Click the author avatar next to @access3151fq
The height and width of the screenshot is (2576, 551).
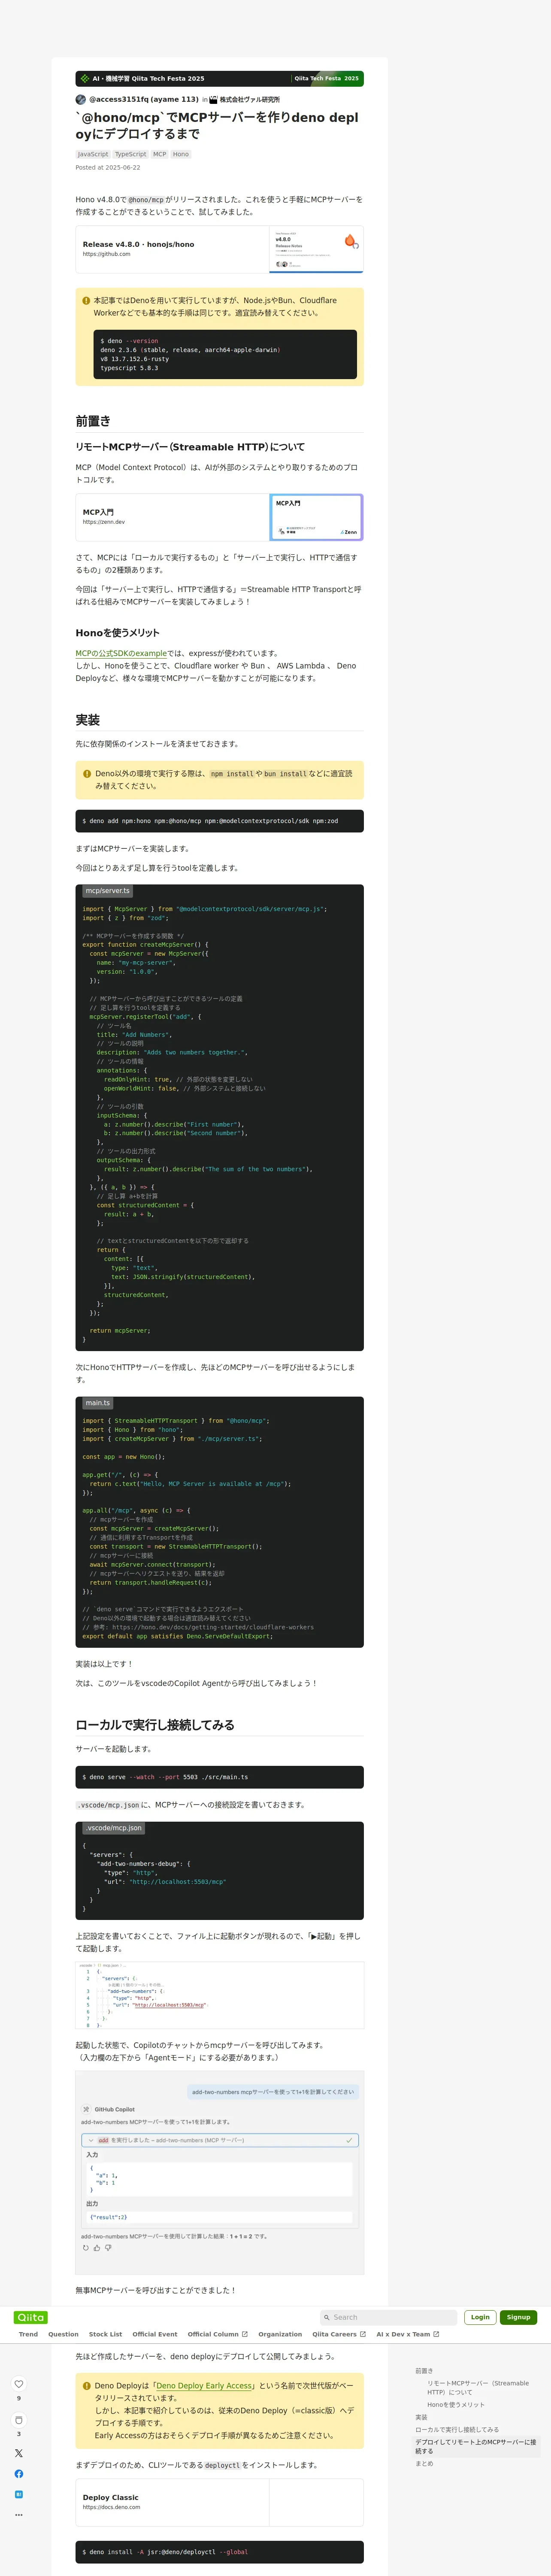pyautogui.click(x=81, y=99)
